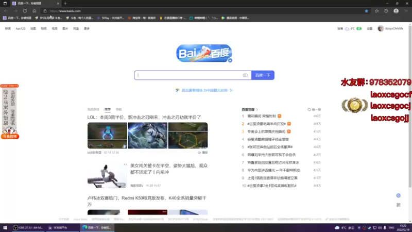The width and height of the screenshot is (412, 232).
Task: Expand the 更多 menu
Action: tap(87, 28)
